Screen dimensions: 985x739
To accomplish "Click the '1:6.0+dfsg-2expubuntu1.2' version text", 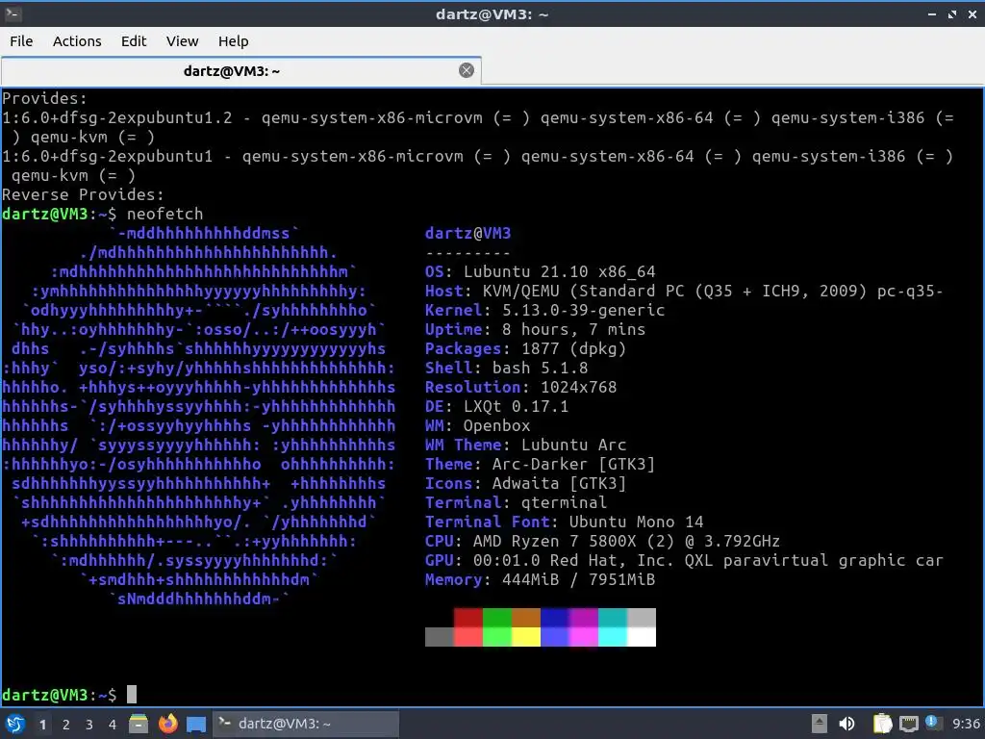I will point(116,118).
